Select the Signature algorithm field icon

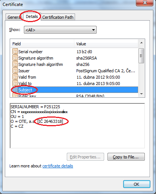point(15,58)
